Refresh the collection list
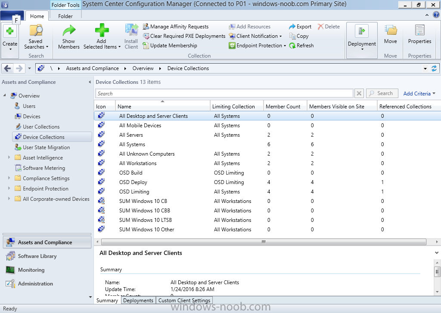Screen dimensions: 441x313 click(x=301, y=46)
